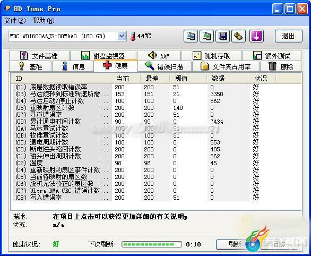The image size is (311, 256).
Task: Expand the WDC drive selection dropdown
Action: point(122,36)
